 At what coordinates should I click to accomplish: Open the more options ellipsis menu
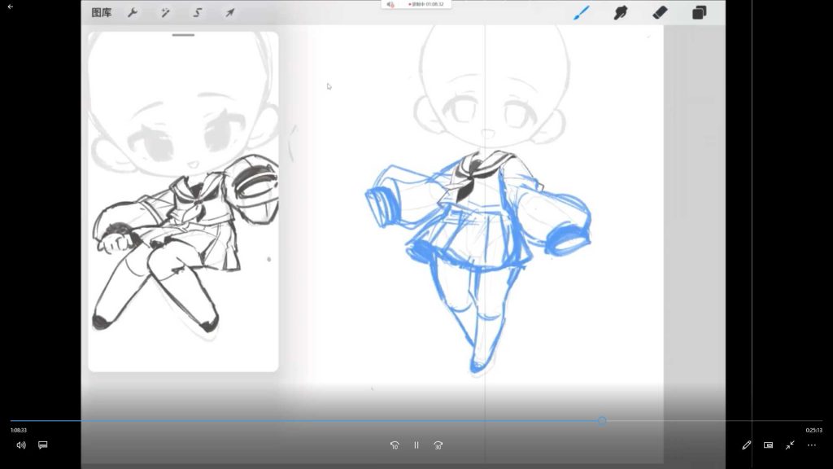tap(811, 445)
